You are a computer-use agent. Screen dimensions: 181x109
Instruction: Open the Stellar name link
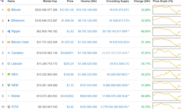16,96
